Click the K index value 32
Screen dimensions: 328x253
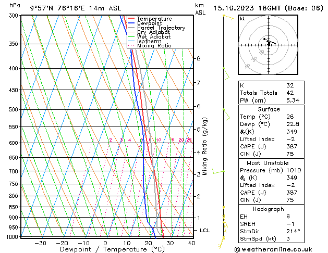290,85
